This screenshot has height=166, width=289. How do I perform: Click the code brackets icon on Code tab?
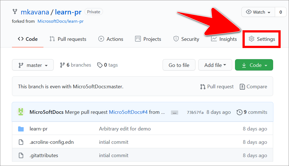[21, 39]
